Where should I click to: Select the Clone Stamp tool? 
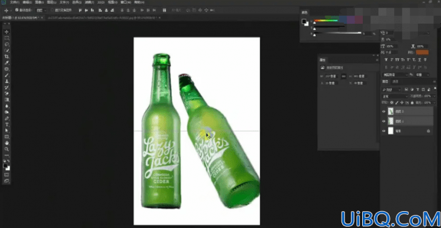[x=7, y=81]
